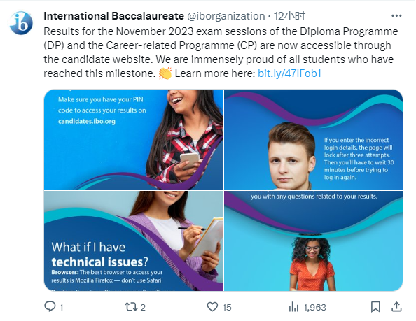
Task: Click the share upload icon
Action: [x=396, y=306]
